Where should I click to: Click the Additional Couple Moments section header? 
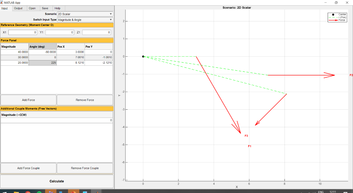(x=57, y=109)
